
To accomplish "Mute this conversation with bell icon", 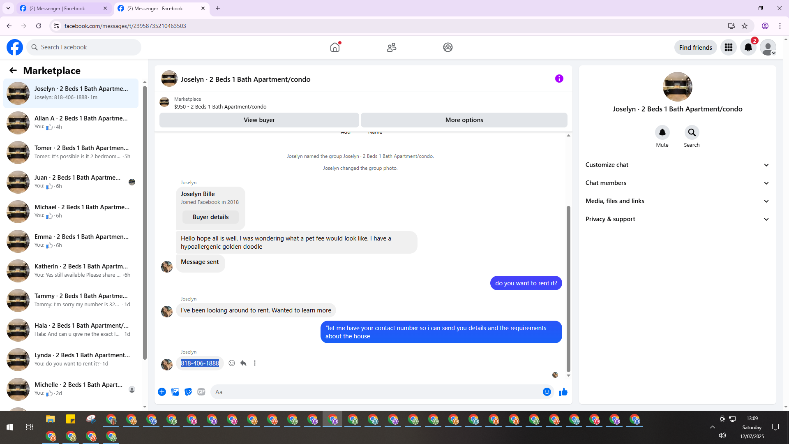I will click(662, 132).
